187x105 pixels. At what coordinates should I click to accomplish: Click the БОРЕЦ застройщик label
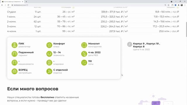pyautogui.click(x=25, y=71)
